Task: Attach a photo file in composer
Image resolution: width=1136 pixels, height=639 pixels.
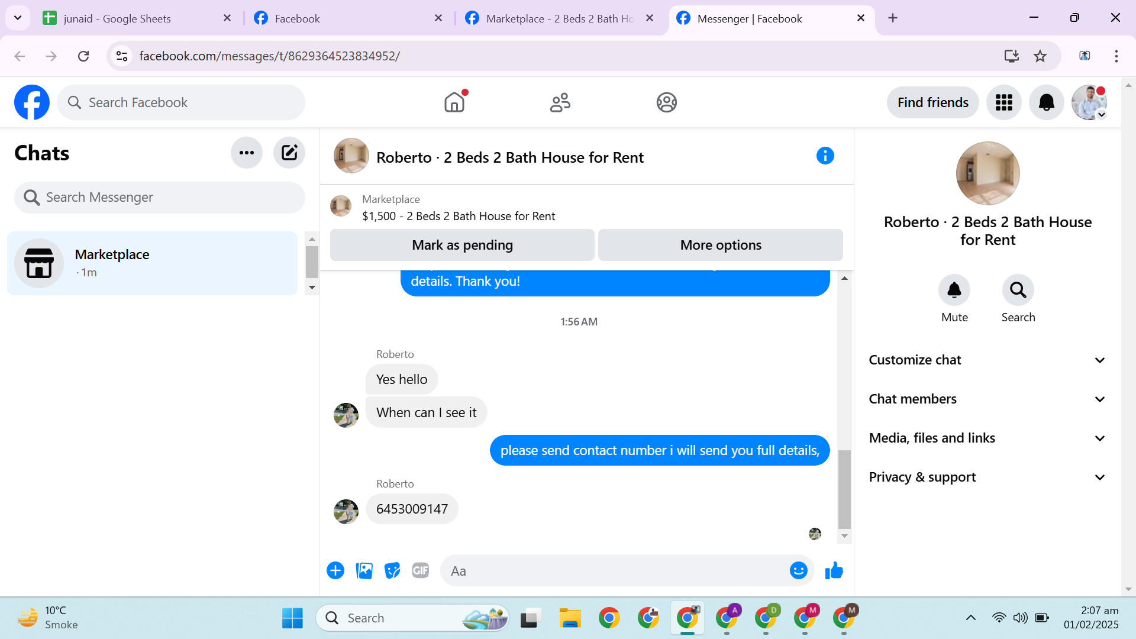Action: (x=364, y=570)
